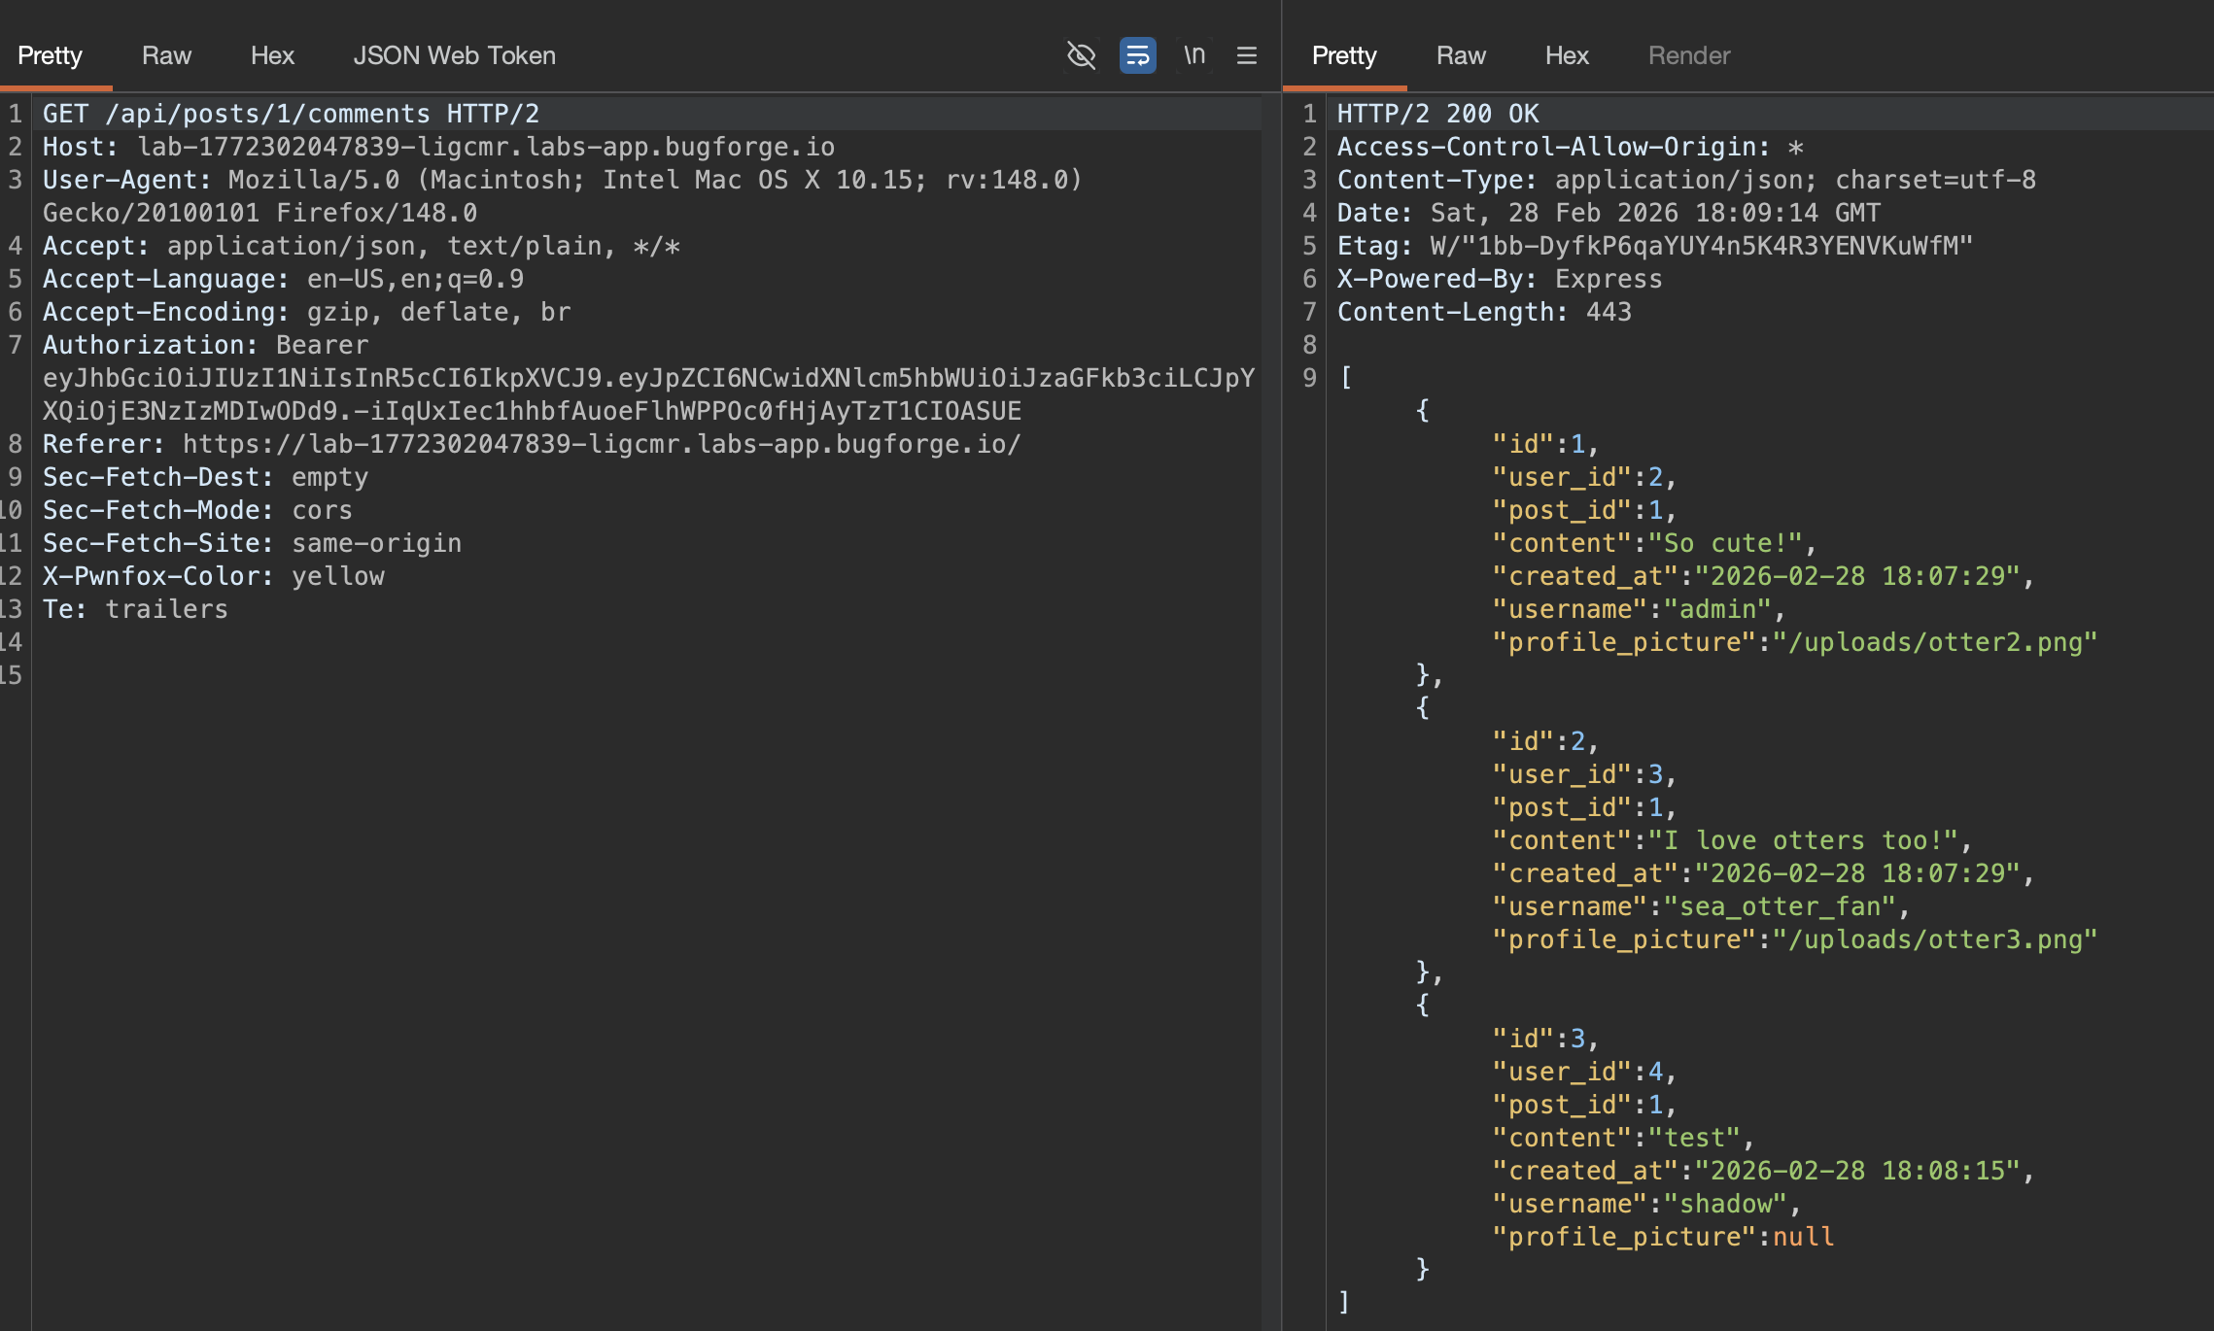Open the response Render tab
The width and height of the screenshot is (2214, 1331).
pyautogui.click(x=1689, y=55)
